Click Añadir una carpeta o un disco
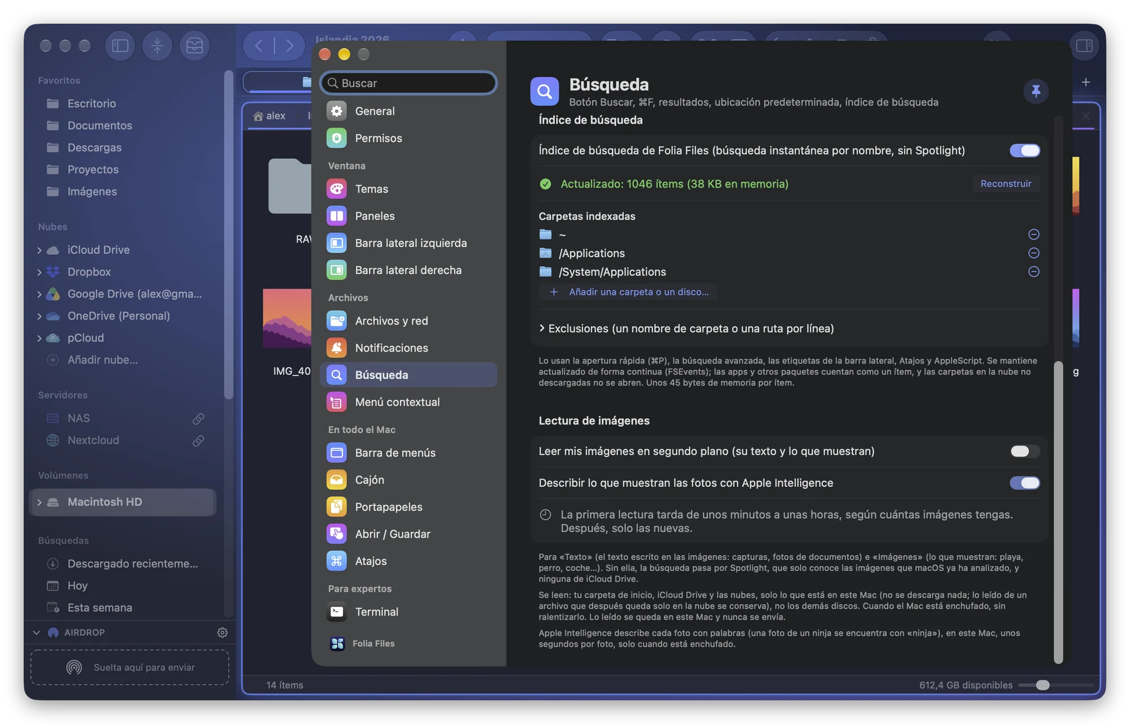 [x=628, y=292]
